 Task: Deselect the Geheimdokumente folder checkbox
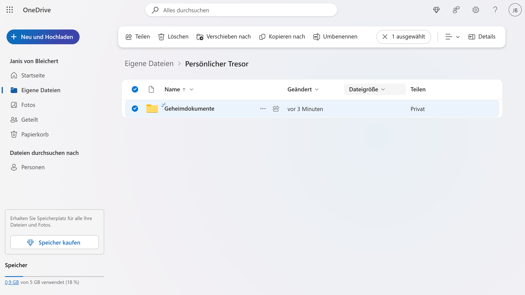coord(135,108)
